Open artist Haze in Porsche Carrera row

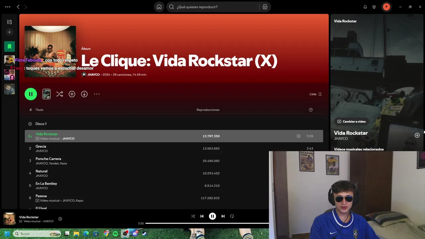pos(63,163)
